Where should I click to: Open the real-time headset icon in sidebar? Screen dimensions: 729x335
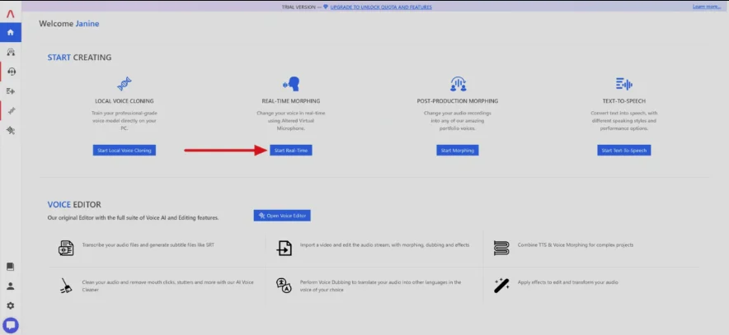tap(12, 72)
